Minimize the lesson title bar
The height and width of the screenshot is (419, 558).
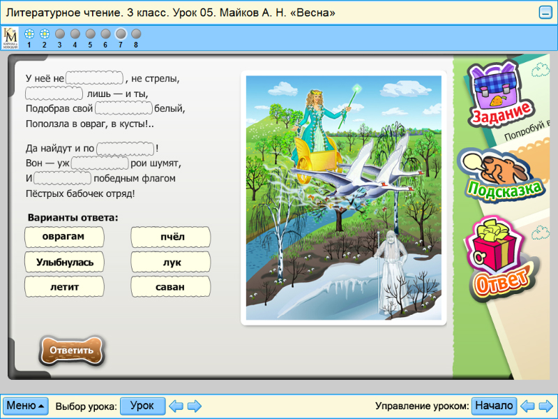[545, 13]
